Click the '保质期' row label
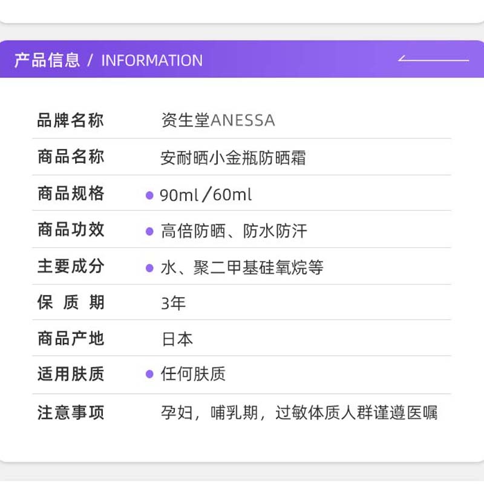 coord(71,302)
